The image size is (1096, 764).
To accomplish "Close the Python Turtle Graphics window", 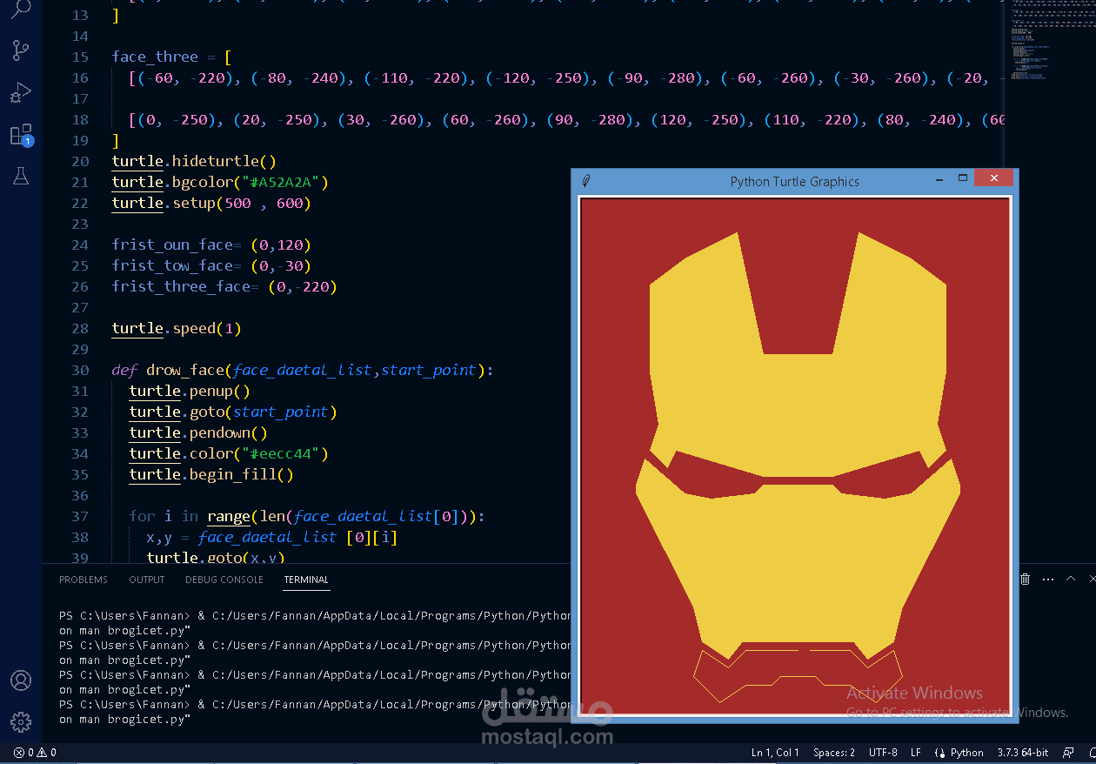I will click(993, 178).
